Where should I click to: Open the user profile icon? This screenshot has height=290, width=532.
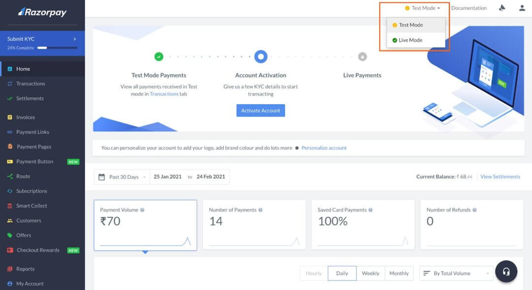point(522,8)
